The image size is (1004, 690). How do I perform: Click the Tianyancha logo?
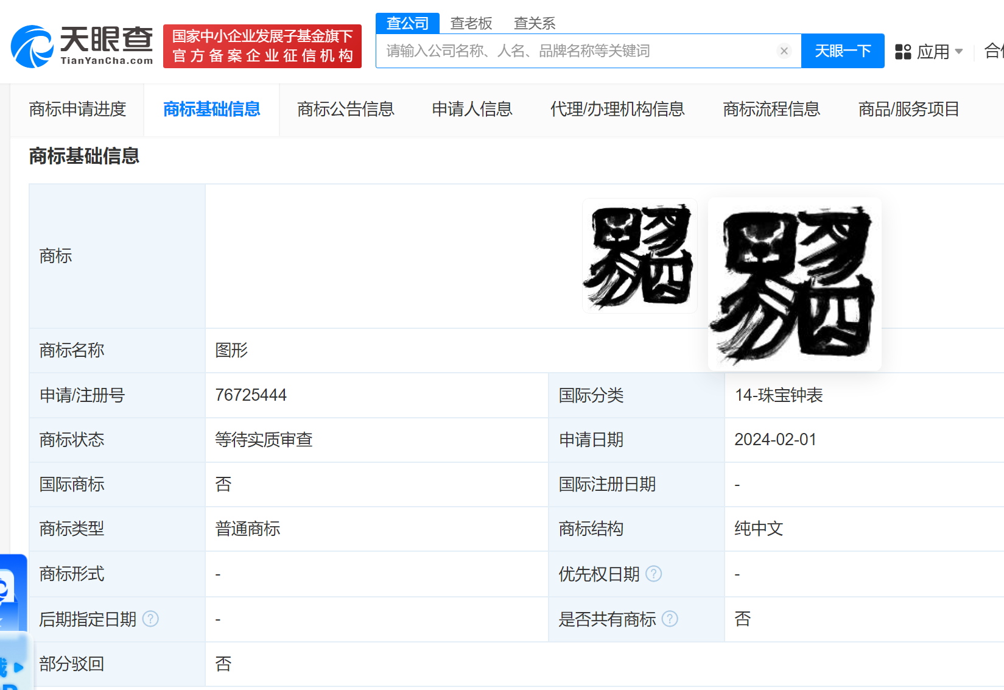pos(79,43)
